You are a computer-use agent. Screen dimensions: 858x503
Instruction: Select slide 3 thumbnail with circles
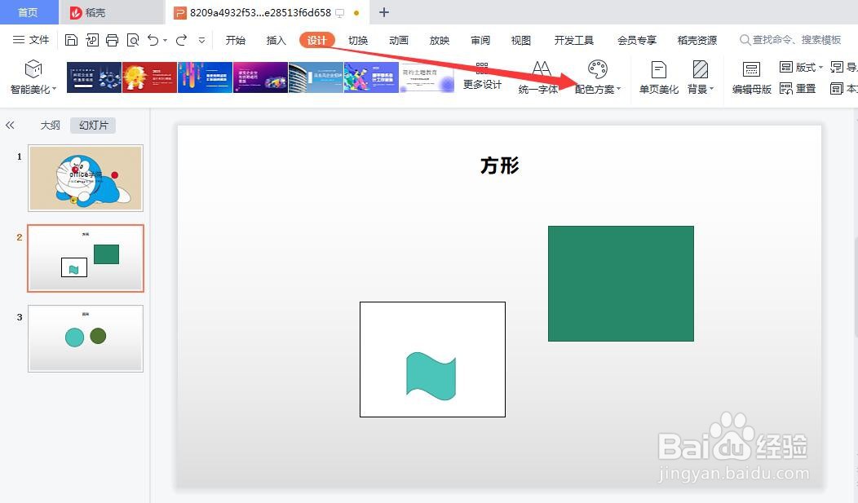(86, 338)
